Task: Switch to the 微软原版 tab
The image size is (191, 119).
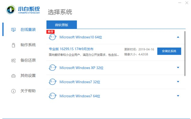Action: point(62,25)
